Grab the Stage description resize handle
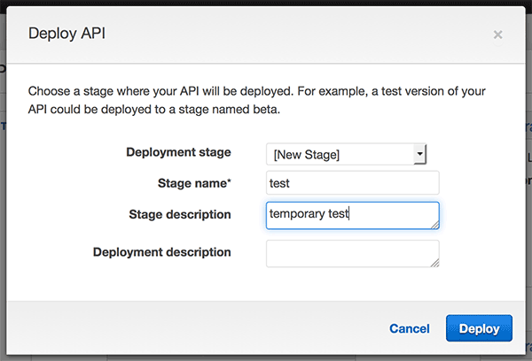Viewport: 532px width, 361px height. coord(435,226)
